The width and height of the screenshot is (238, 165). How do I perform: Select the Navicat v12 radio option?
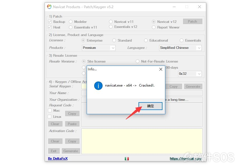pos(154,22)
